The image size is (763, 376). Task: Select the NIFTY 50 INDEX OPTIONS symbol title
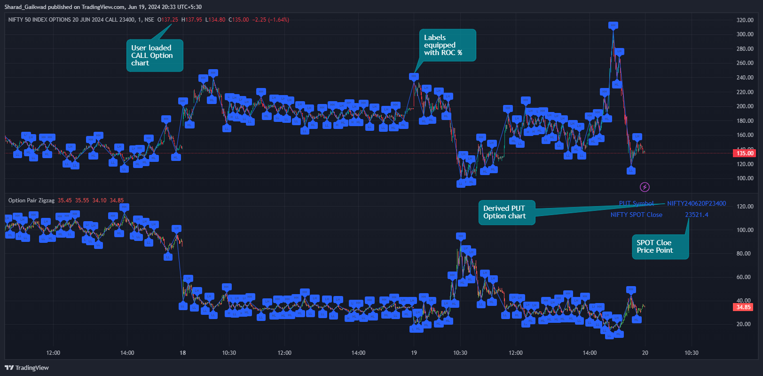(81, 20)
